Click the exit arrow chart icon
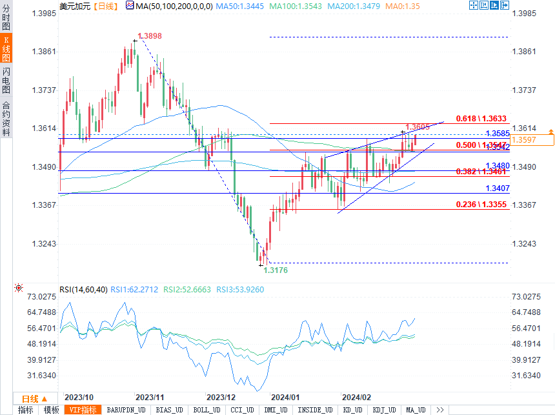This screenshot has height=415, width=555. coord(505,5)
